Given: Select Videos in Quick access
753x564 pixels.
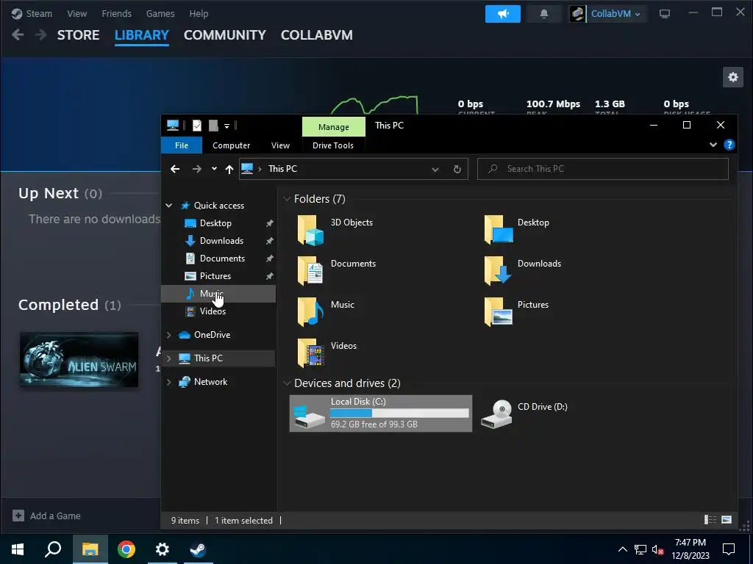Looking at the screenshot, I should coord(213,311).
